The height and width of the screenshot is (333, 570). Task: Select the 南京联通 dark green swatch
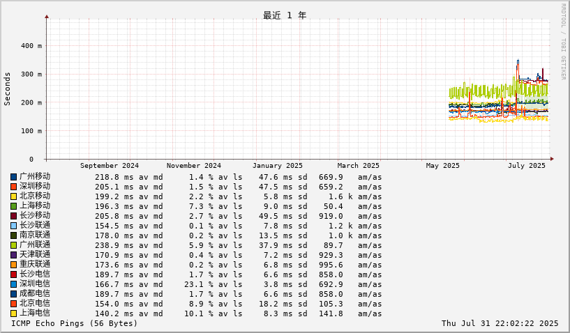pos(13,235)
